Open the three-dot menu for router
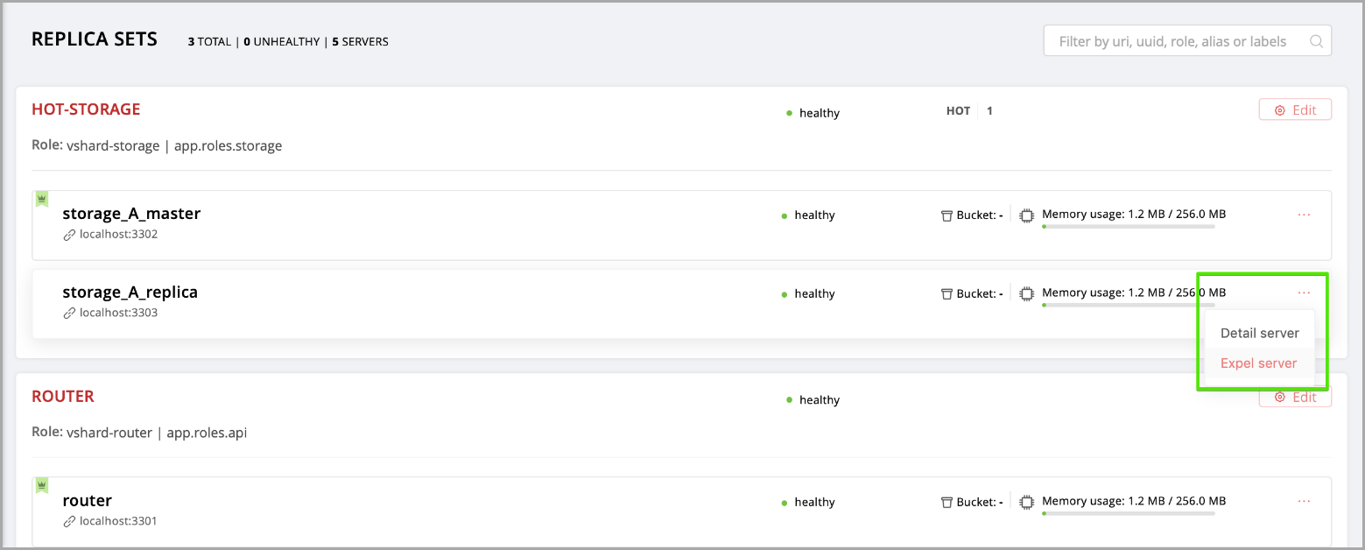Image resolution: width=1365 pixels, height=550 pixels. pos(1304,501)
